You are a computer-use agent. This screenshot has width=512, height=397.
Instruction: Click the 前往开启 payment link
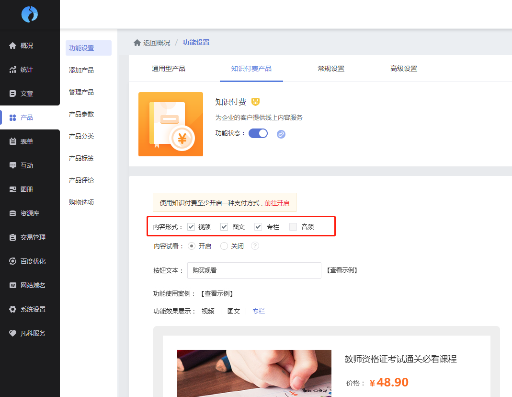(277, 203)
